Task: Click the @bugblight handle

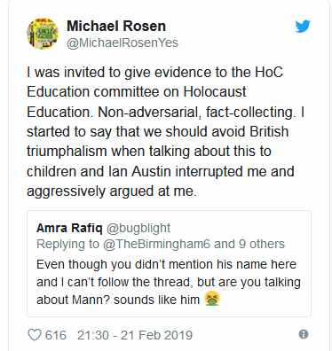Action: coord(138,228)
